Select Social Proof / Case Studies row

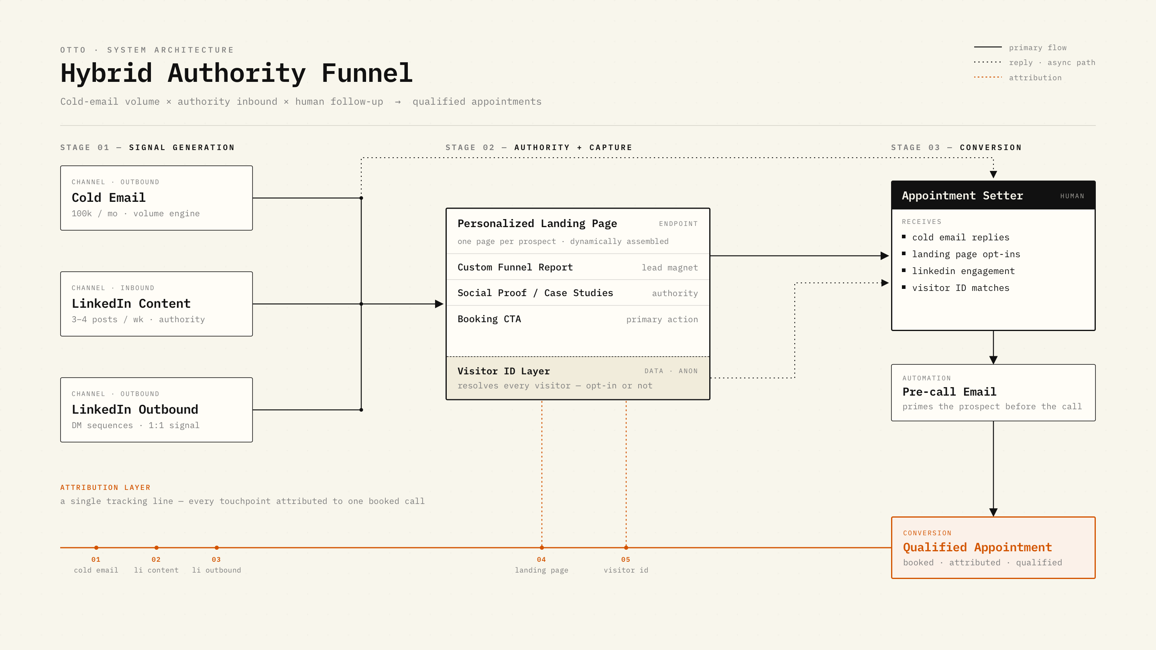(578, 293)
